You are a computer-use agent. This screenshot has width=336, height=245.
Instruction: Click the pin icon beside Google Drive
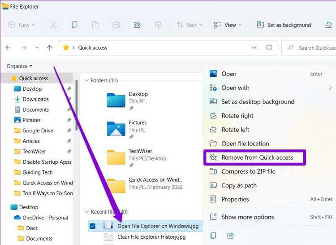(69, 131)
